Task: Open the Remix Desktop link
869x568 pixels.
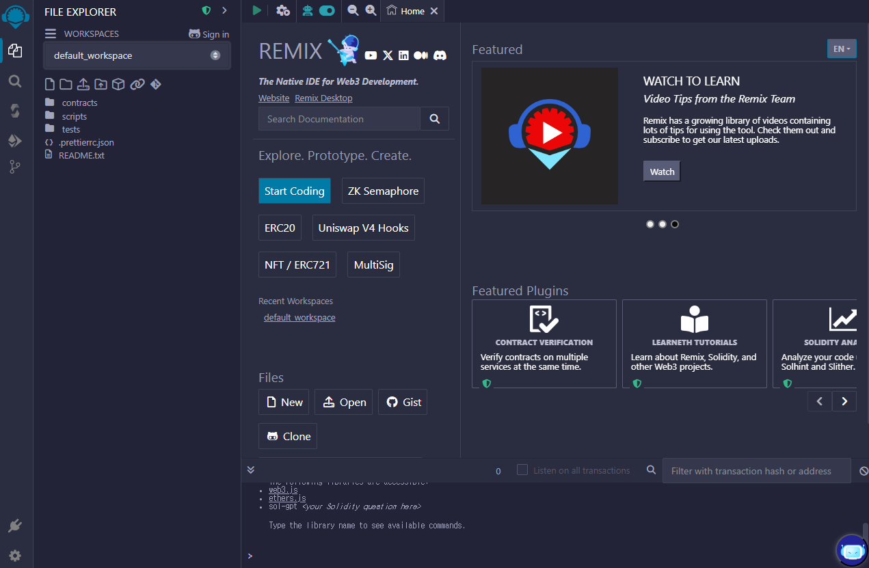Action: pyautogui.click(x=324, y=98)
